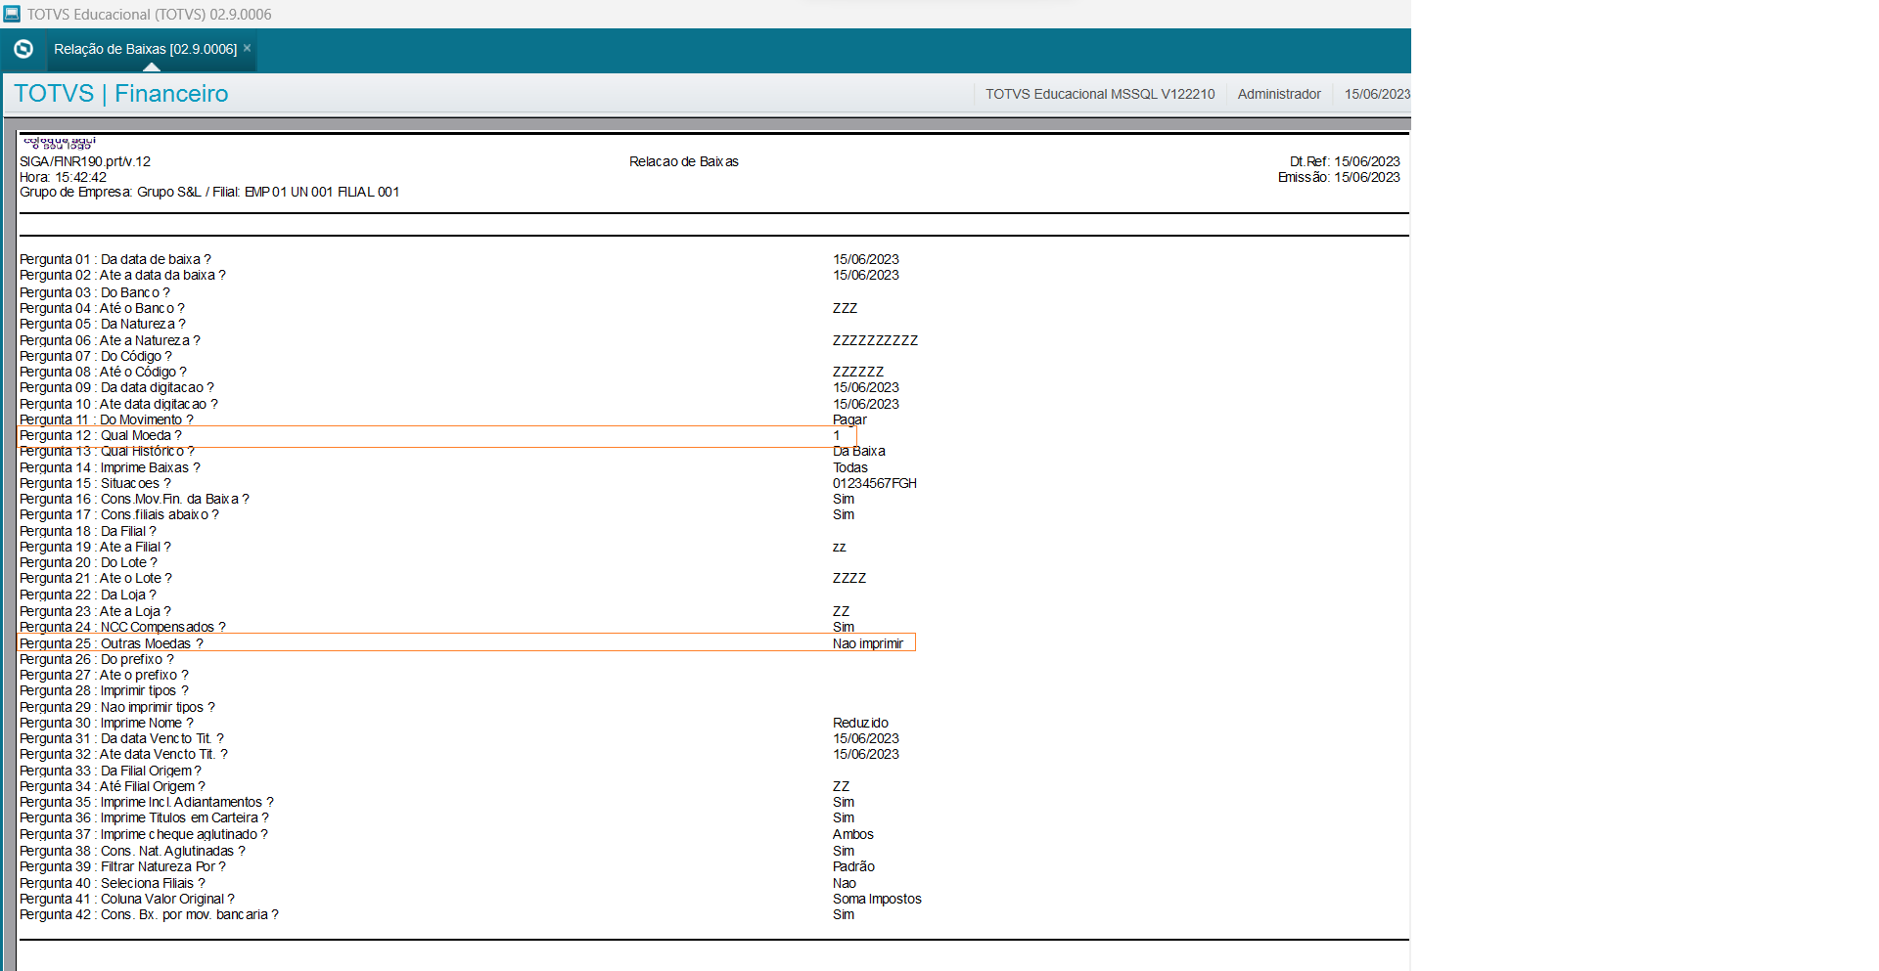The height and width of the screenshot is (971, 1879).
Task: Select Pergunta 17 : Cons.filiais abaixo
Action: 119,514
